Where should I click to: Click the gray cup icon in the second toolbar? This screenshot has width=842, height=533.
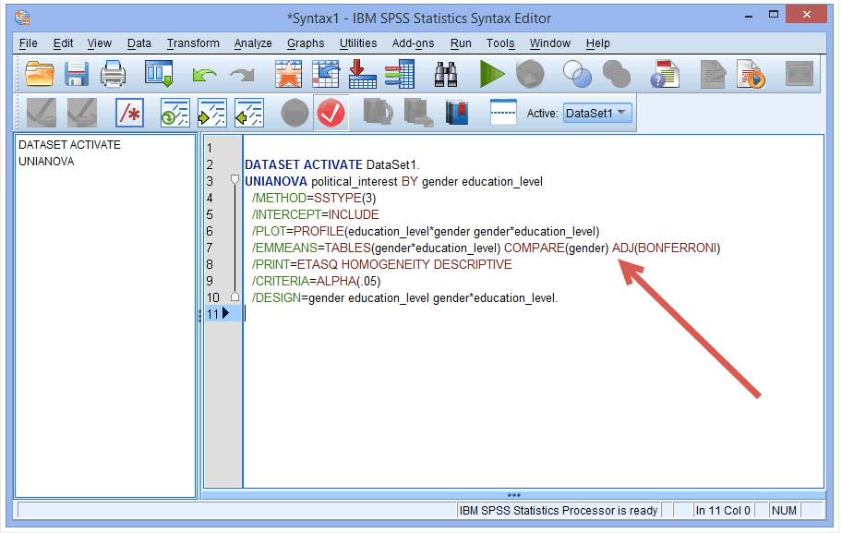378,113
